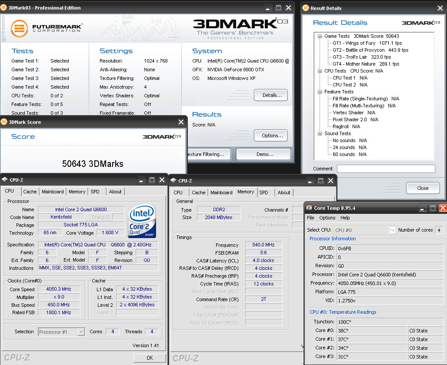Collapse the Feature Tests tree node
The width and height of the screenshot is (447, 365).
click(320, 92)
